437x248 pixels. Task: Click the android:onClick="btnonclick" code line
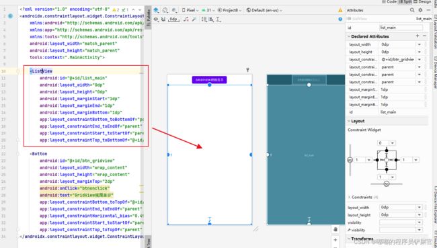(x=75, y=188)
